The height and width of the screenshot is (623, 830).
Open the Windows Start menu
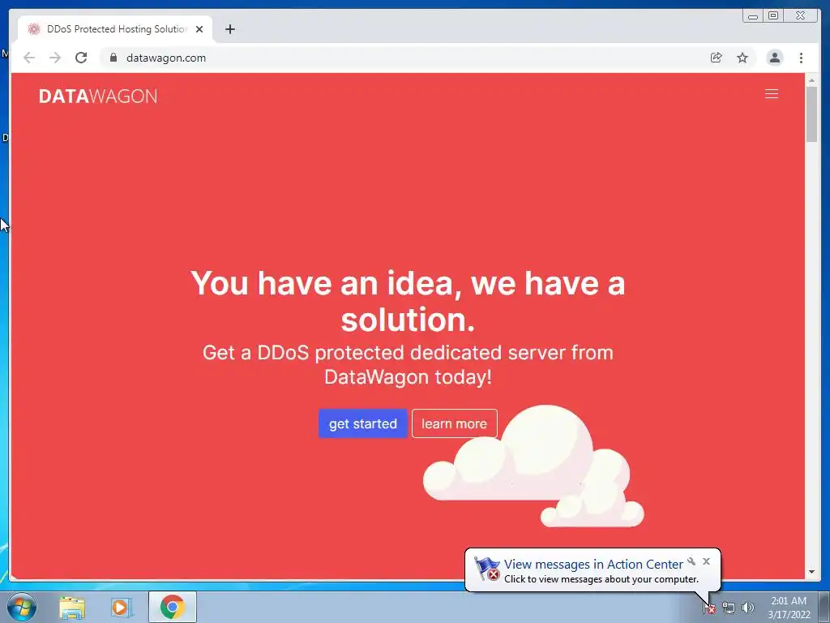pyautogui.click(x=21, y=607)
